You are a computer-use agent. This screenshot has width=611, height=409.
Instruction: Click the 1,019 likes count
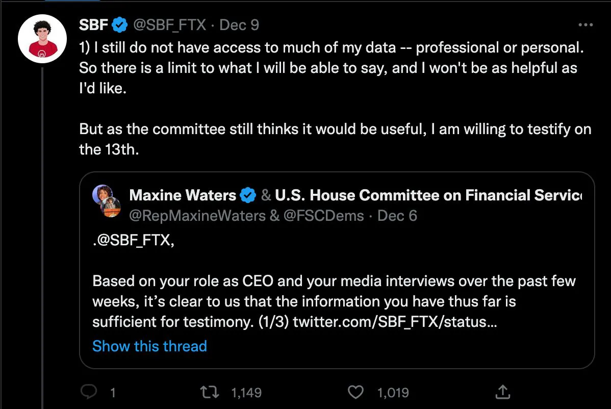tap(393, 393)
